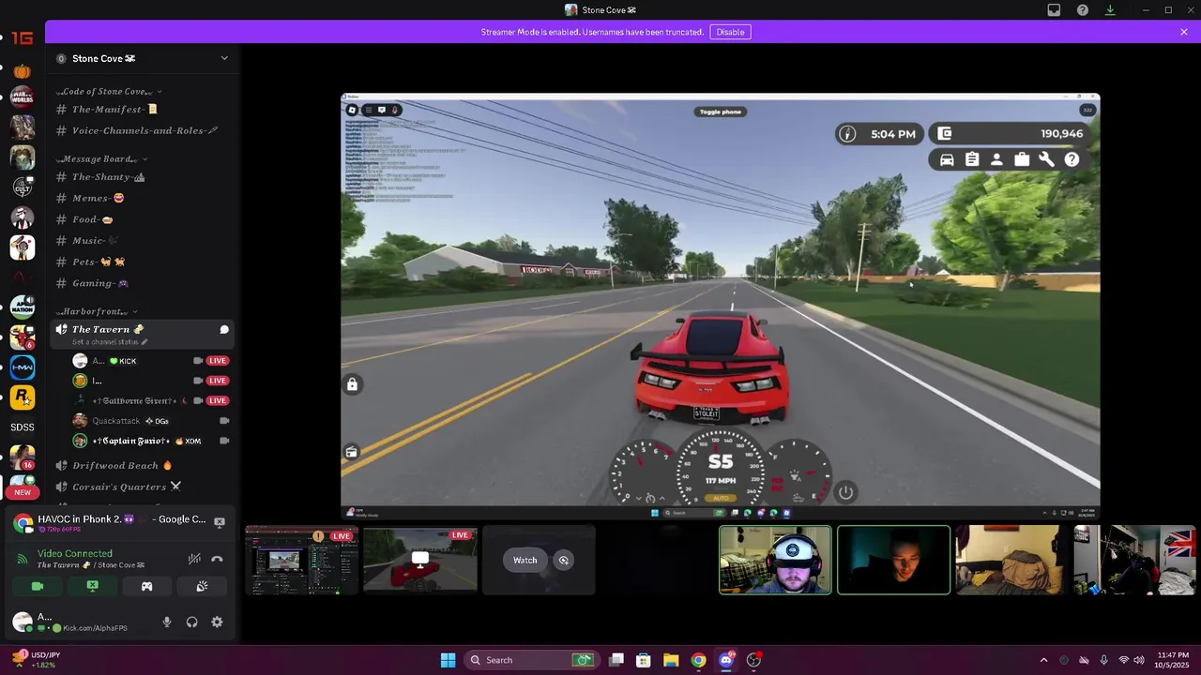Select the webcam tile with British flag

(x=1133, y=561)
